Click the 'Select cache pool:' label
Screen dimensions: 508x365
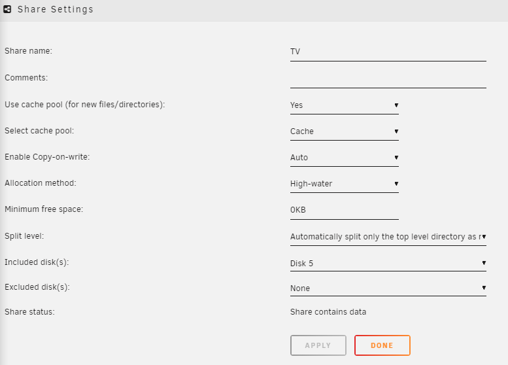[39, 131]
